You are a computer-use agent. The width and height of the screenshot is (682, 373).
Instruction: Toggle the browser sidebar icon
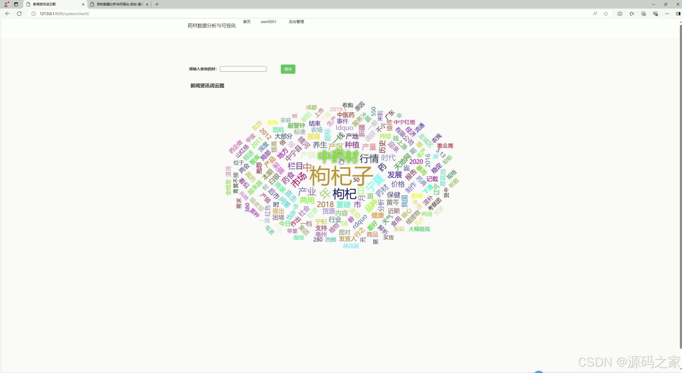[678, 13]
